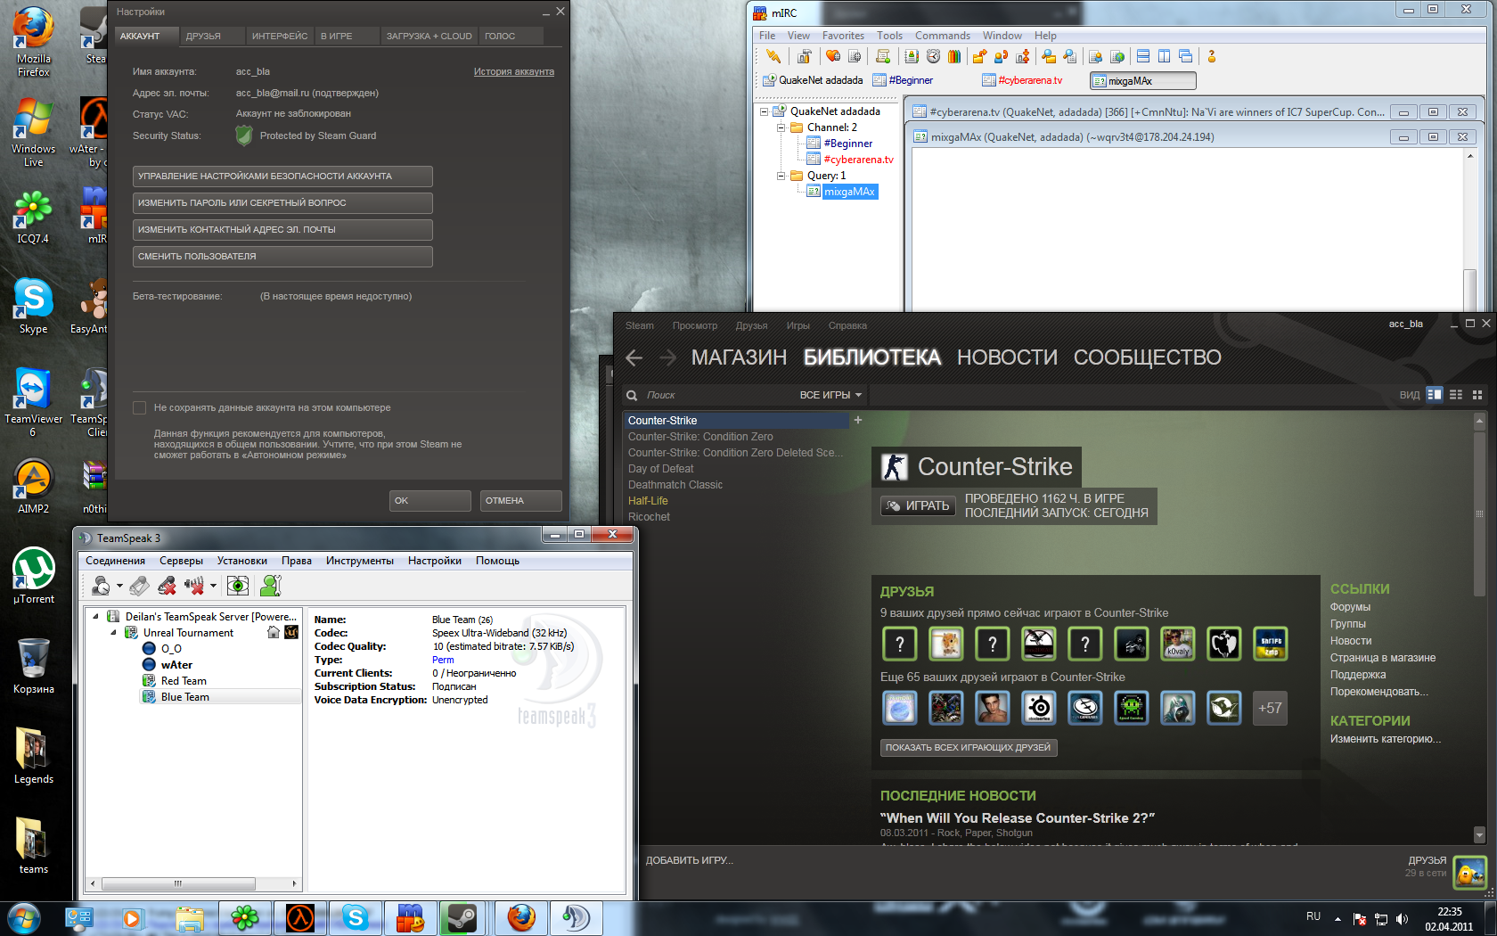Open the 'ВСЕ ИГРЫ' filter dropdown
The image size is (1497, 936).
[x=830, y=395]
